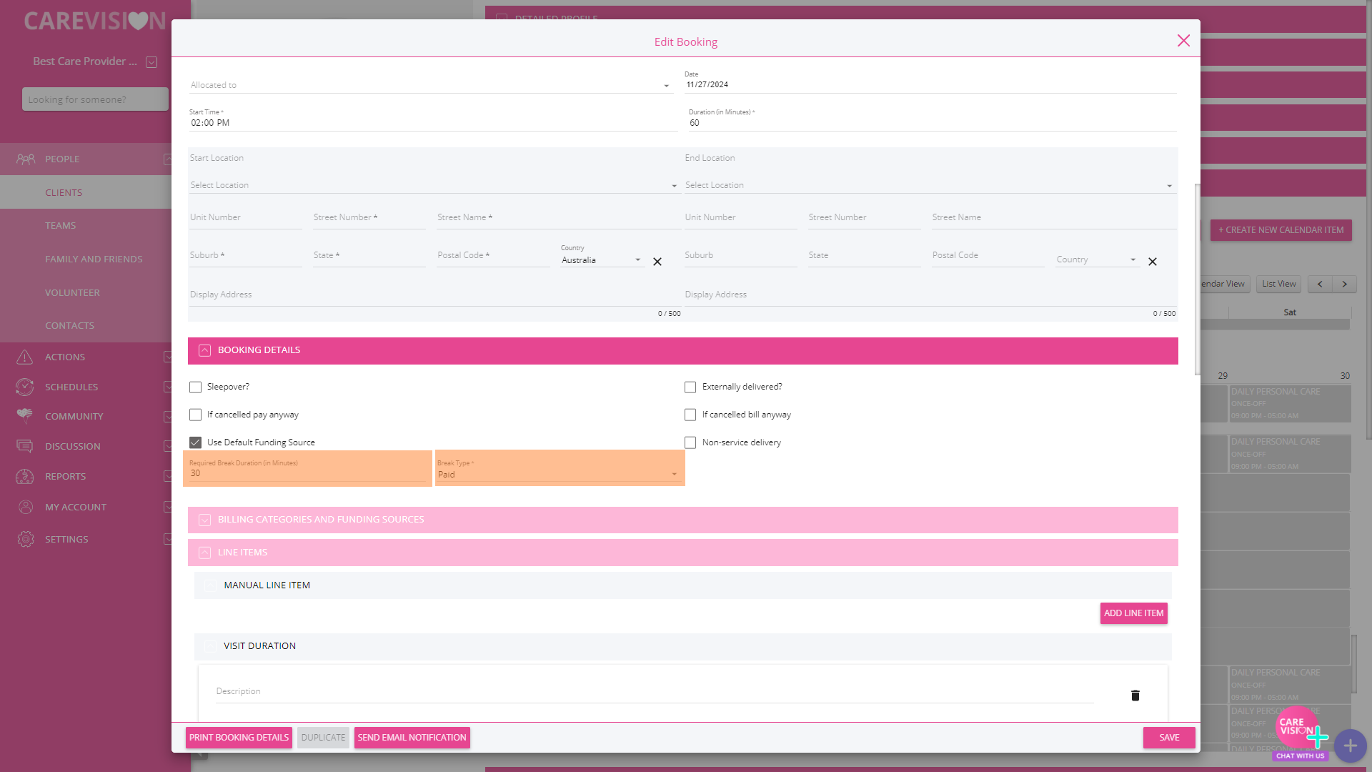Delete the visit duration line item with the trash icon
Image resolution: width=1372 pixels, height=772 pixels.
coord(1135,696)
